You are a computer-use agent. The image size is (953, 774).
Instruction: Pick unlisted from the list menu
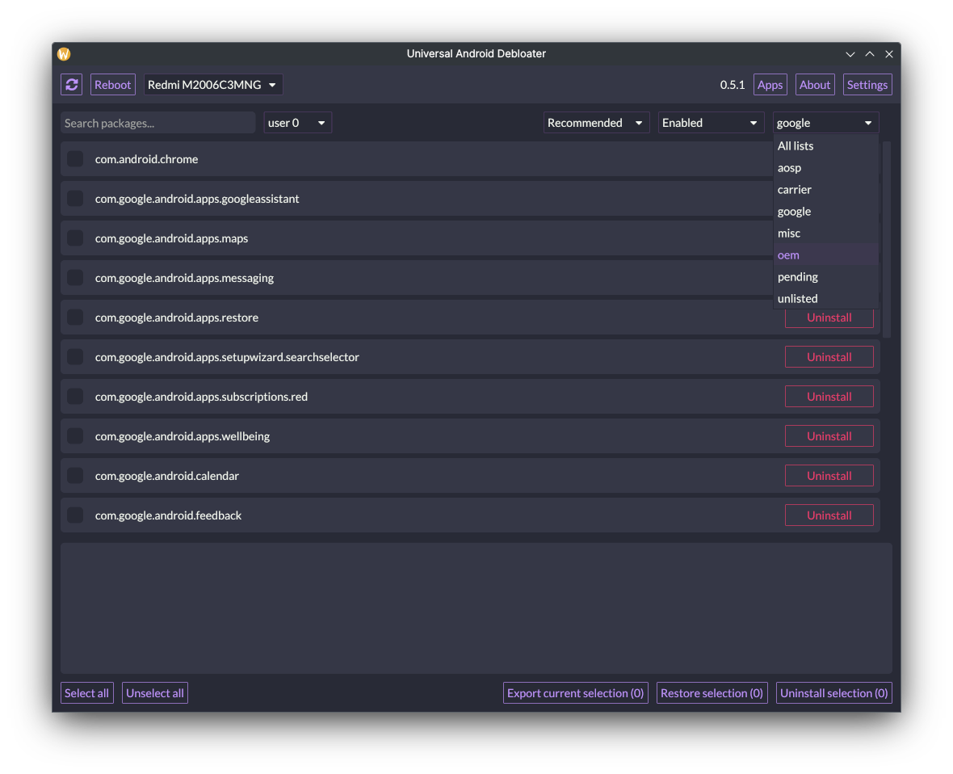(826, 299)
